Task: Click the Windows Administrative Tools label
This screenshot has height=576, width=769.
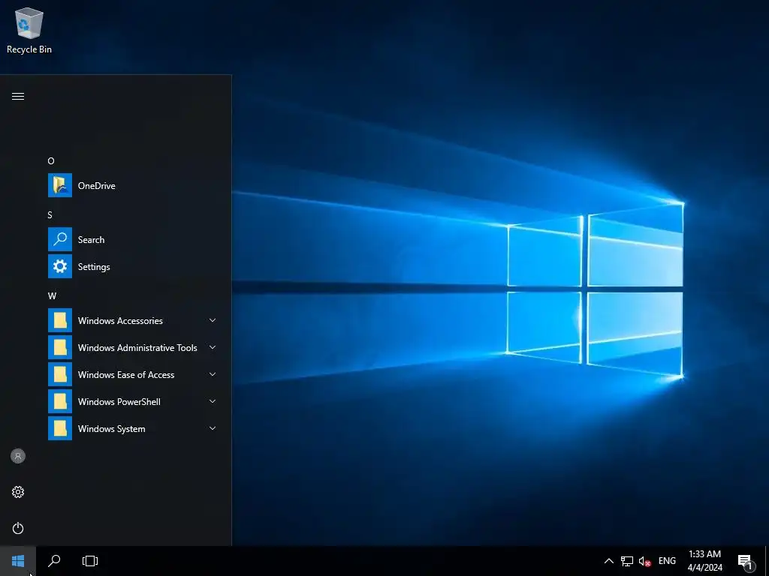Action: 137,348
